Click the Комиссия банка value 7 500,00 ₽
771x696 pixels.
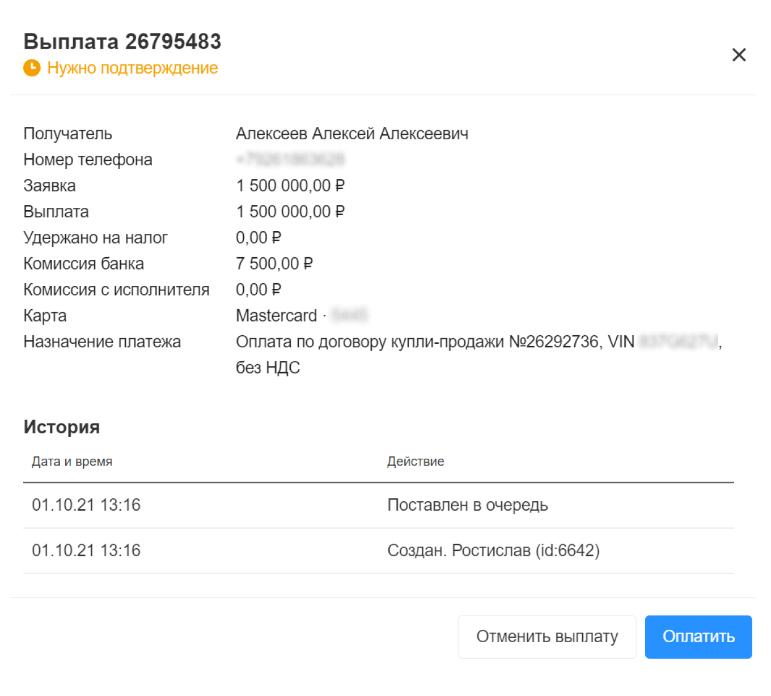(276, 263)
